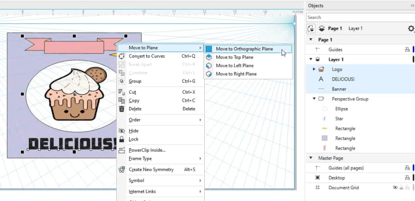
Task: Expand the Logo group in Objects
Action: pyautogui.click(x=314, y=69)
